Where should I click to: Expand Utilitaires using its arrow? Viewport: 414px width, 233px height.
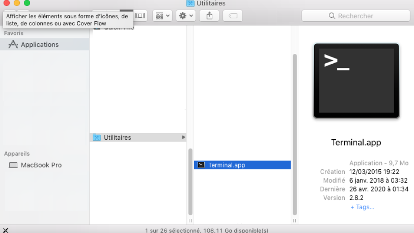click(184, 137)
